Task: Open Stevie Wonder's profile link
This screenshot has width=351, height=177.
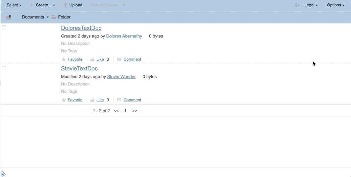Action: 121,77
